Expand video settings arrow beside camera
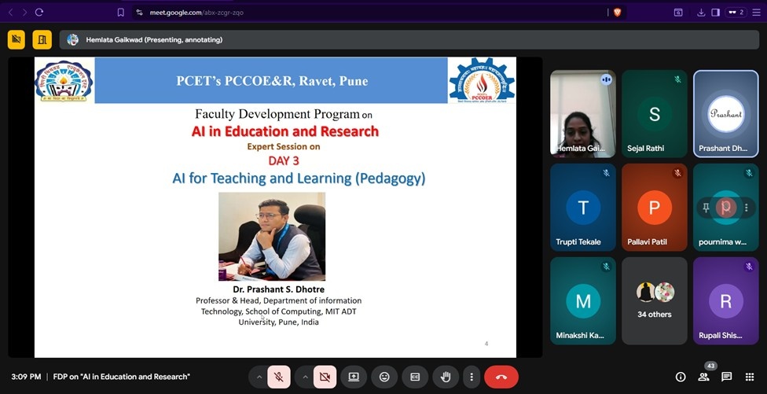Viewport: 767px width, 394px height. (x=305, y=377)
